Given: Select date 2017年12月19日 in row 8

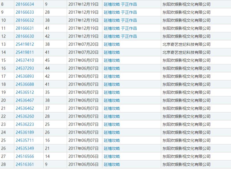Looking at the screenshot, I should 83,4.
